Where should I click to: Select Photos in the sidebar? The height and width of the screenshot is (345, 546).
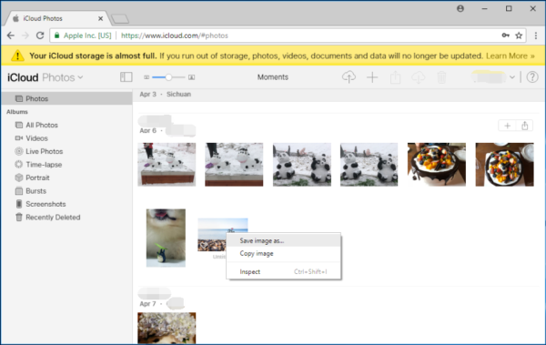66,98
